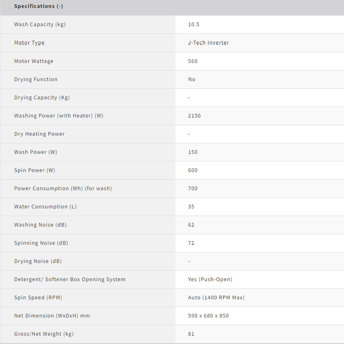Select the 560 motor wattage value
Screen dimensions: 344x344
point(193,61)
